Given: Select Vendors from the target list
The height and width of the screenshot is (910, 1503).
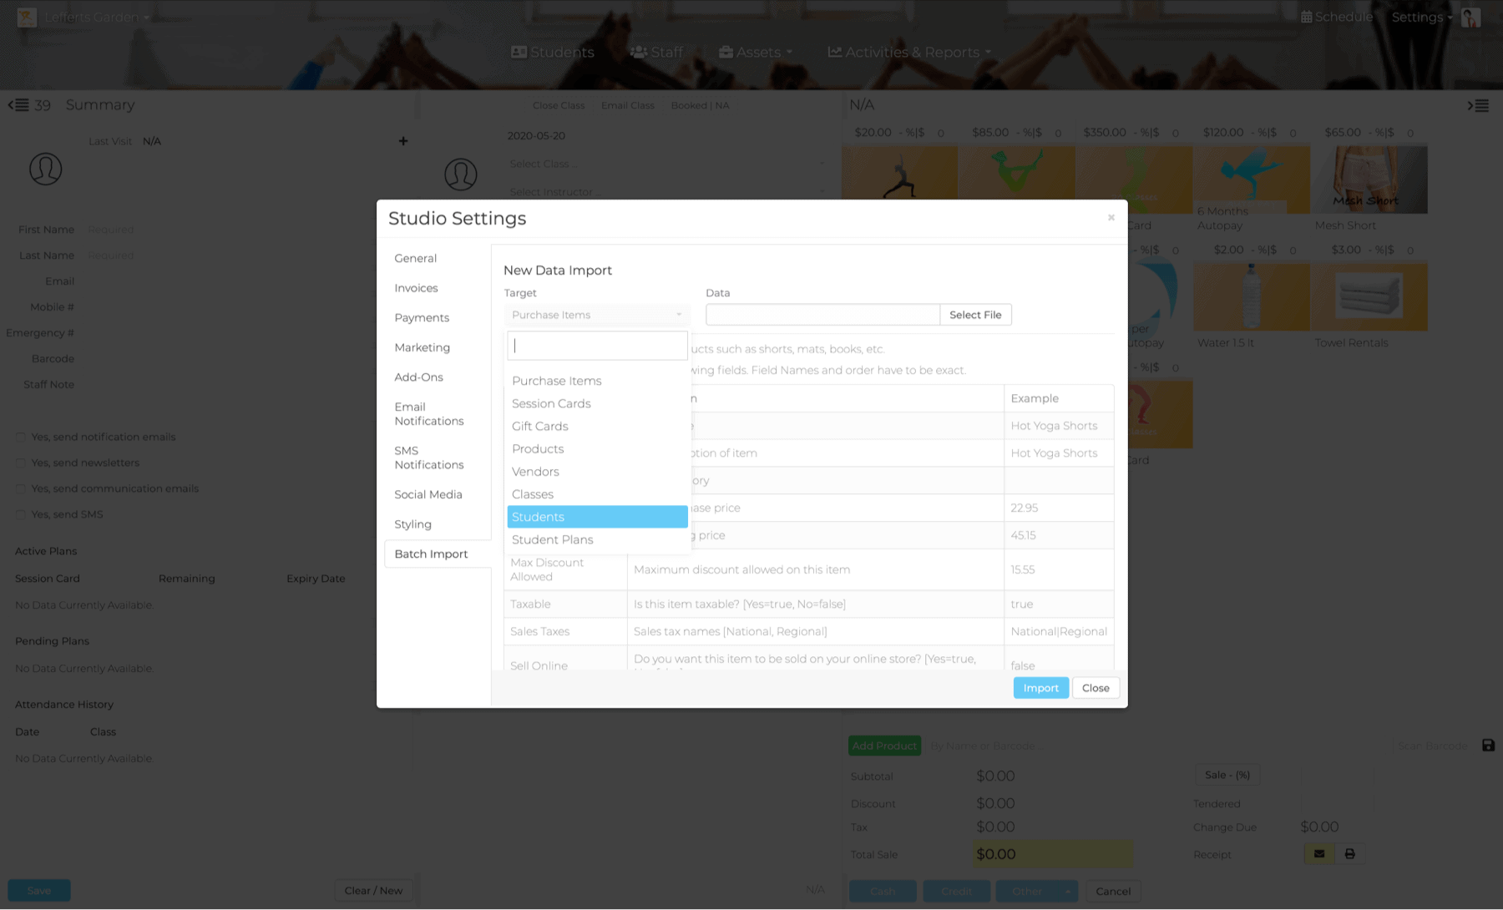Looking at the screenshot, I should [x=597, y=472].
